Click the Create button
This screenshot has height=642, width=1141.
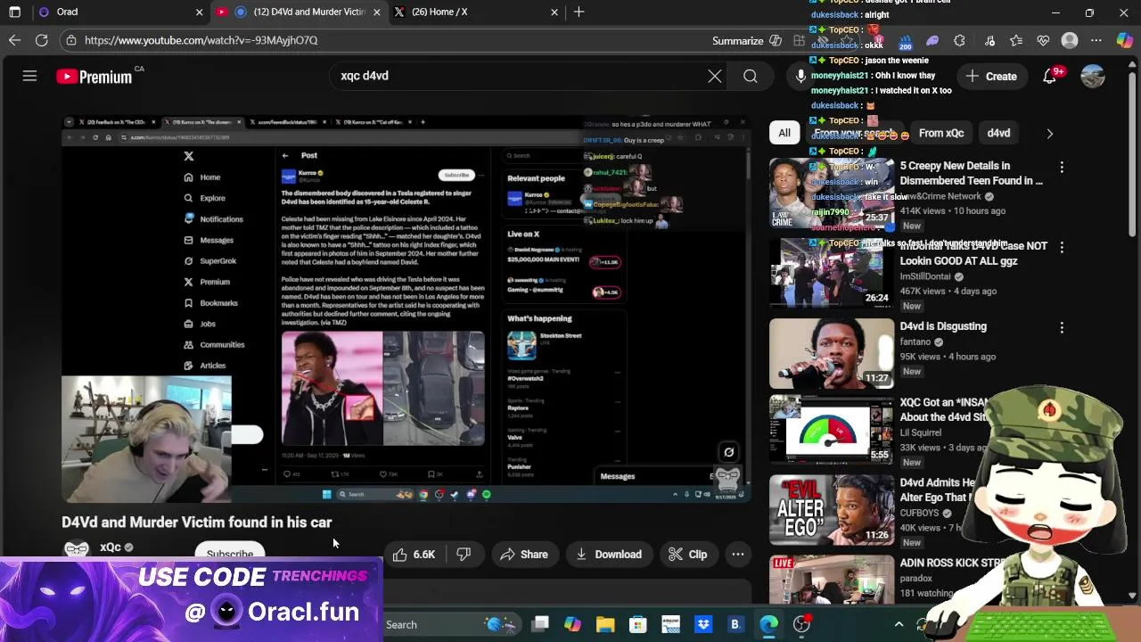point(991,77)
